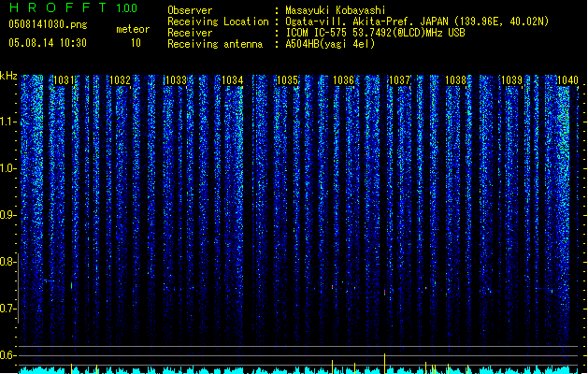Click time marker 1036

[x=343, y=80]
